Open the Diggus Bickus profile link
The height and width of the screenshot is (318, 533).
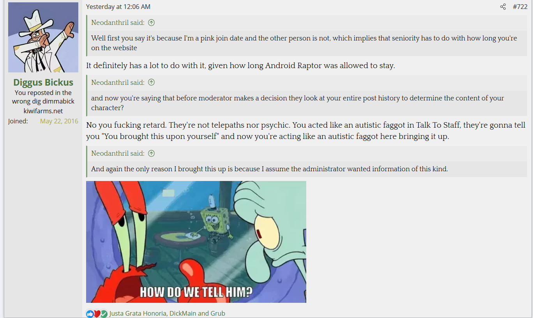(x=43, y=82)
